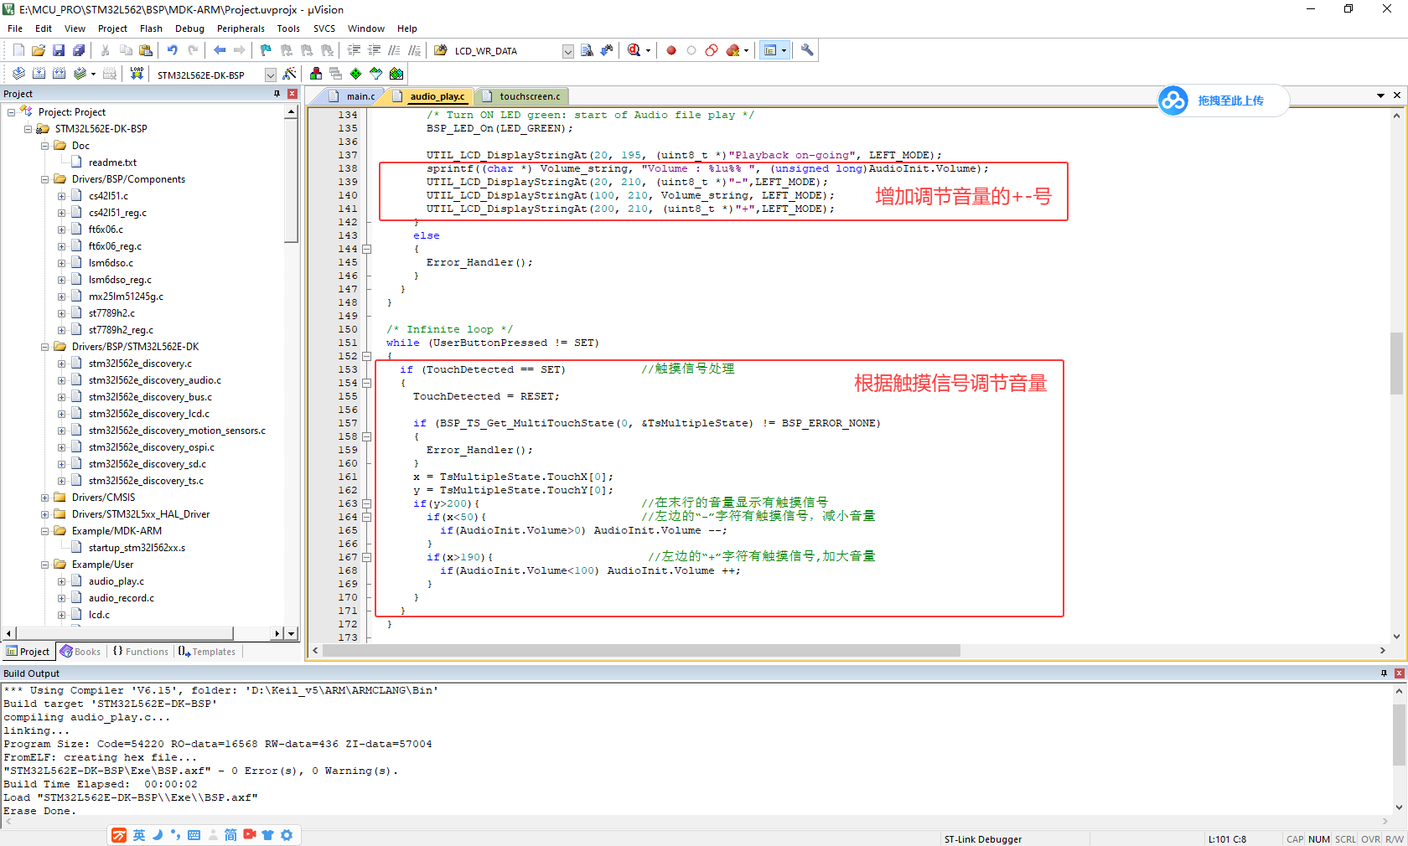The width and height of the screenshot is (1408, 846).
Task: Select startup_stm32l562xx.s in the tree
Action: pyautogui.click(x=137, y=548)
